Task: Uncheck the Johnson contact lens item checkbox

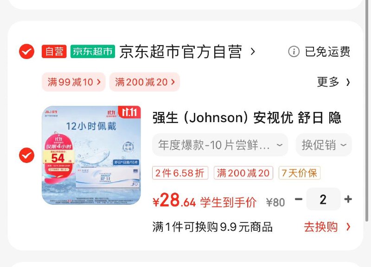Action: coord(26,155)
